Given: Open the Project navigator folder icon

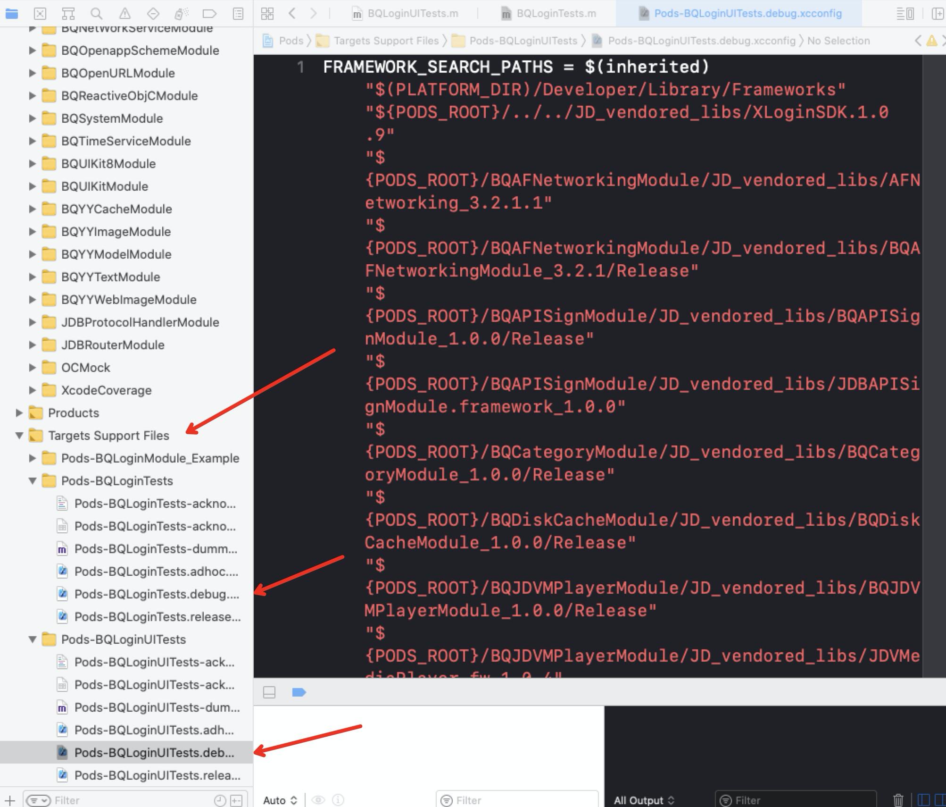Looking at the screenshot, I should coord(13,14).
